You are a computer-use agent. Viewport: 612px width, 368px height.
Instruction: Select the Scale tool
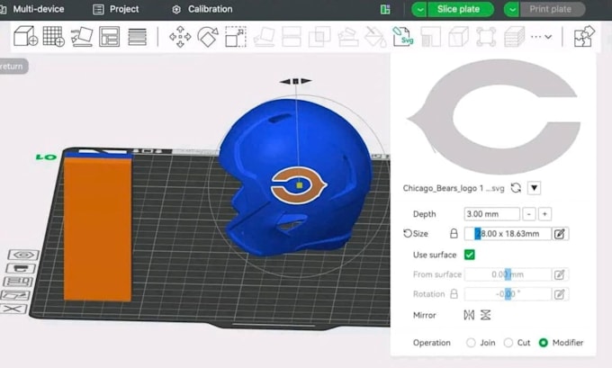tap(236, 37)
